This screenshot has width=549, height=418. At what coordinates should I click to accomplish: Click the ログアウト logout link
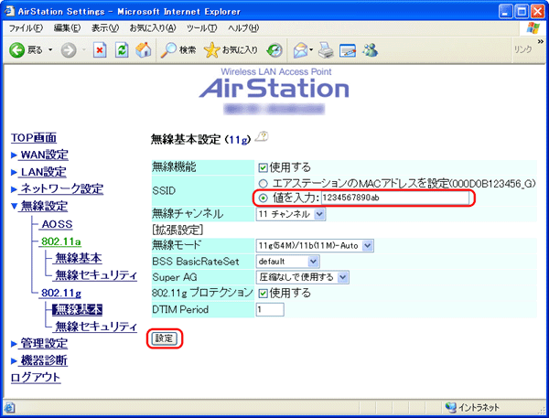click(x=36, y=378)
